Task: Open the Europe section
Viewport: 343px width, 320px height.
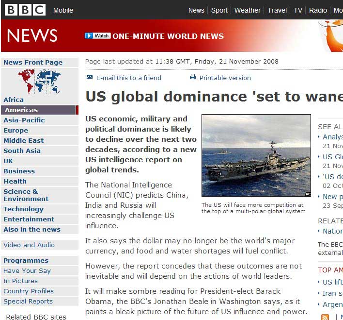Action: click(x=40, y=131)
